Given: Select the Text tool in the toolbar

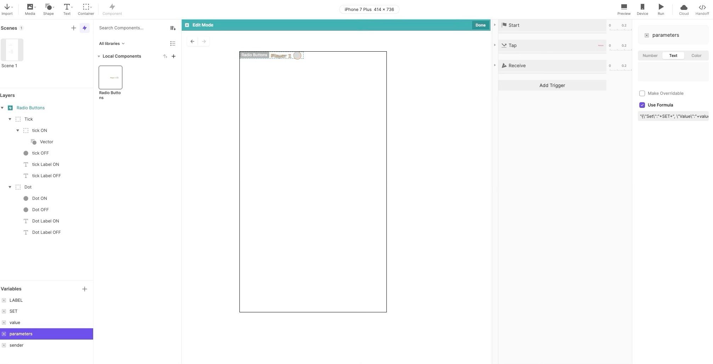Looking at the screenshot, I should [x=67, y=9].
